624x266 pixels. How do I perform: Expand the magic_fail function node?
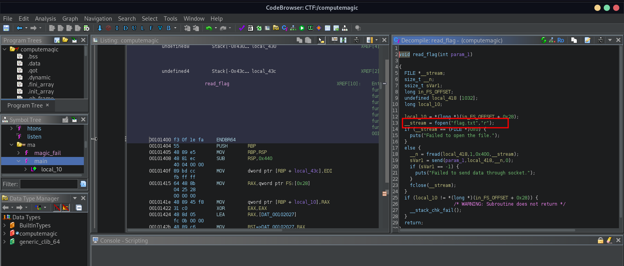[18, 153]
